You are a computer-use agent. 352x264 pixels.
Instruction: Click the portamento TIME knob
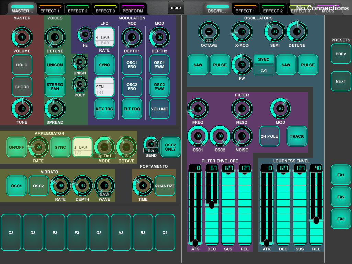click(143, 186)
